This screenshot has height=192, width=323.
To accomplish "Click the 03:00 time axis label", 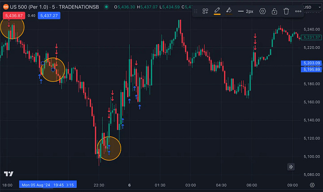I will [191, 185].
